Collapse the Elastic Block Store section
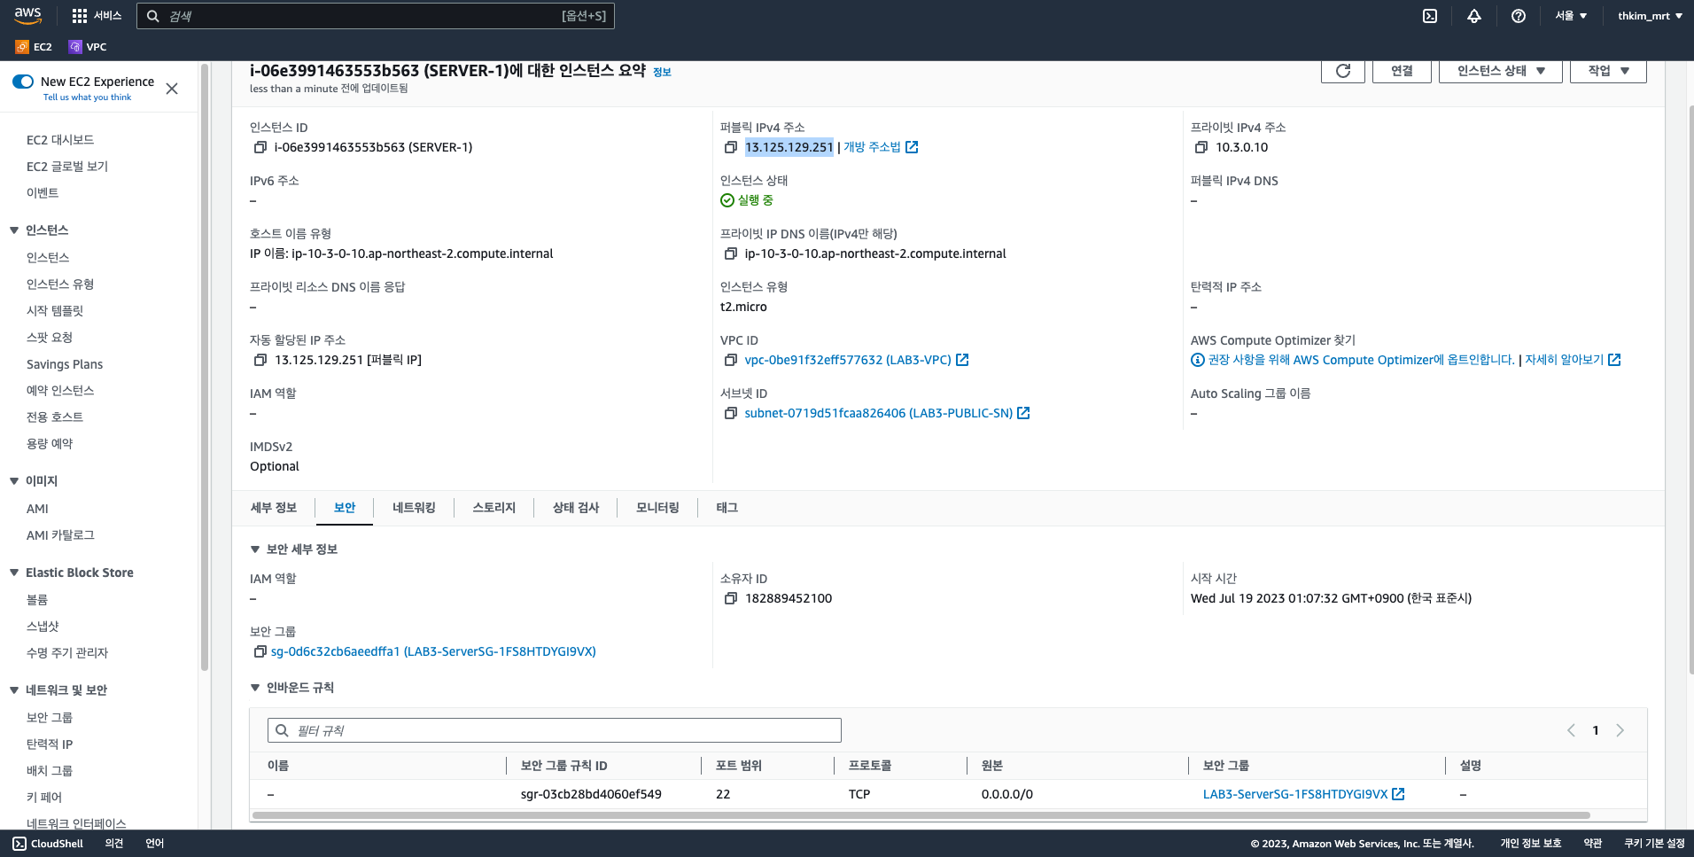Viewport: 1694px width, 857px height. 14,573
